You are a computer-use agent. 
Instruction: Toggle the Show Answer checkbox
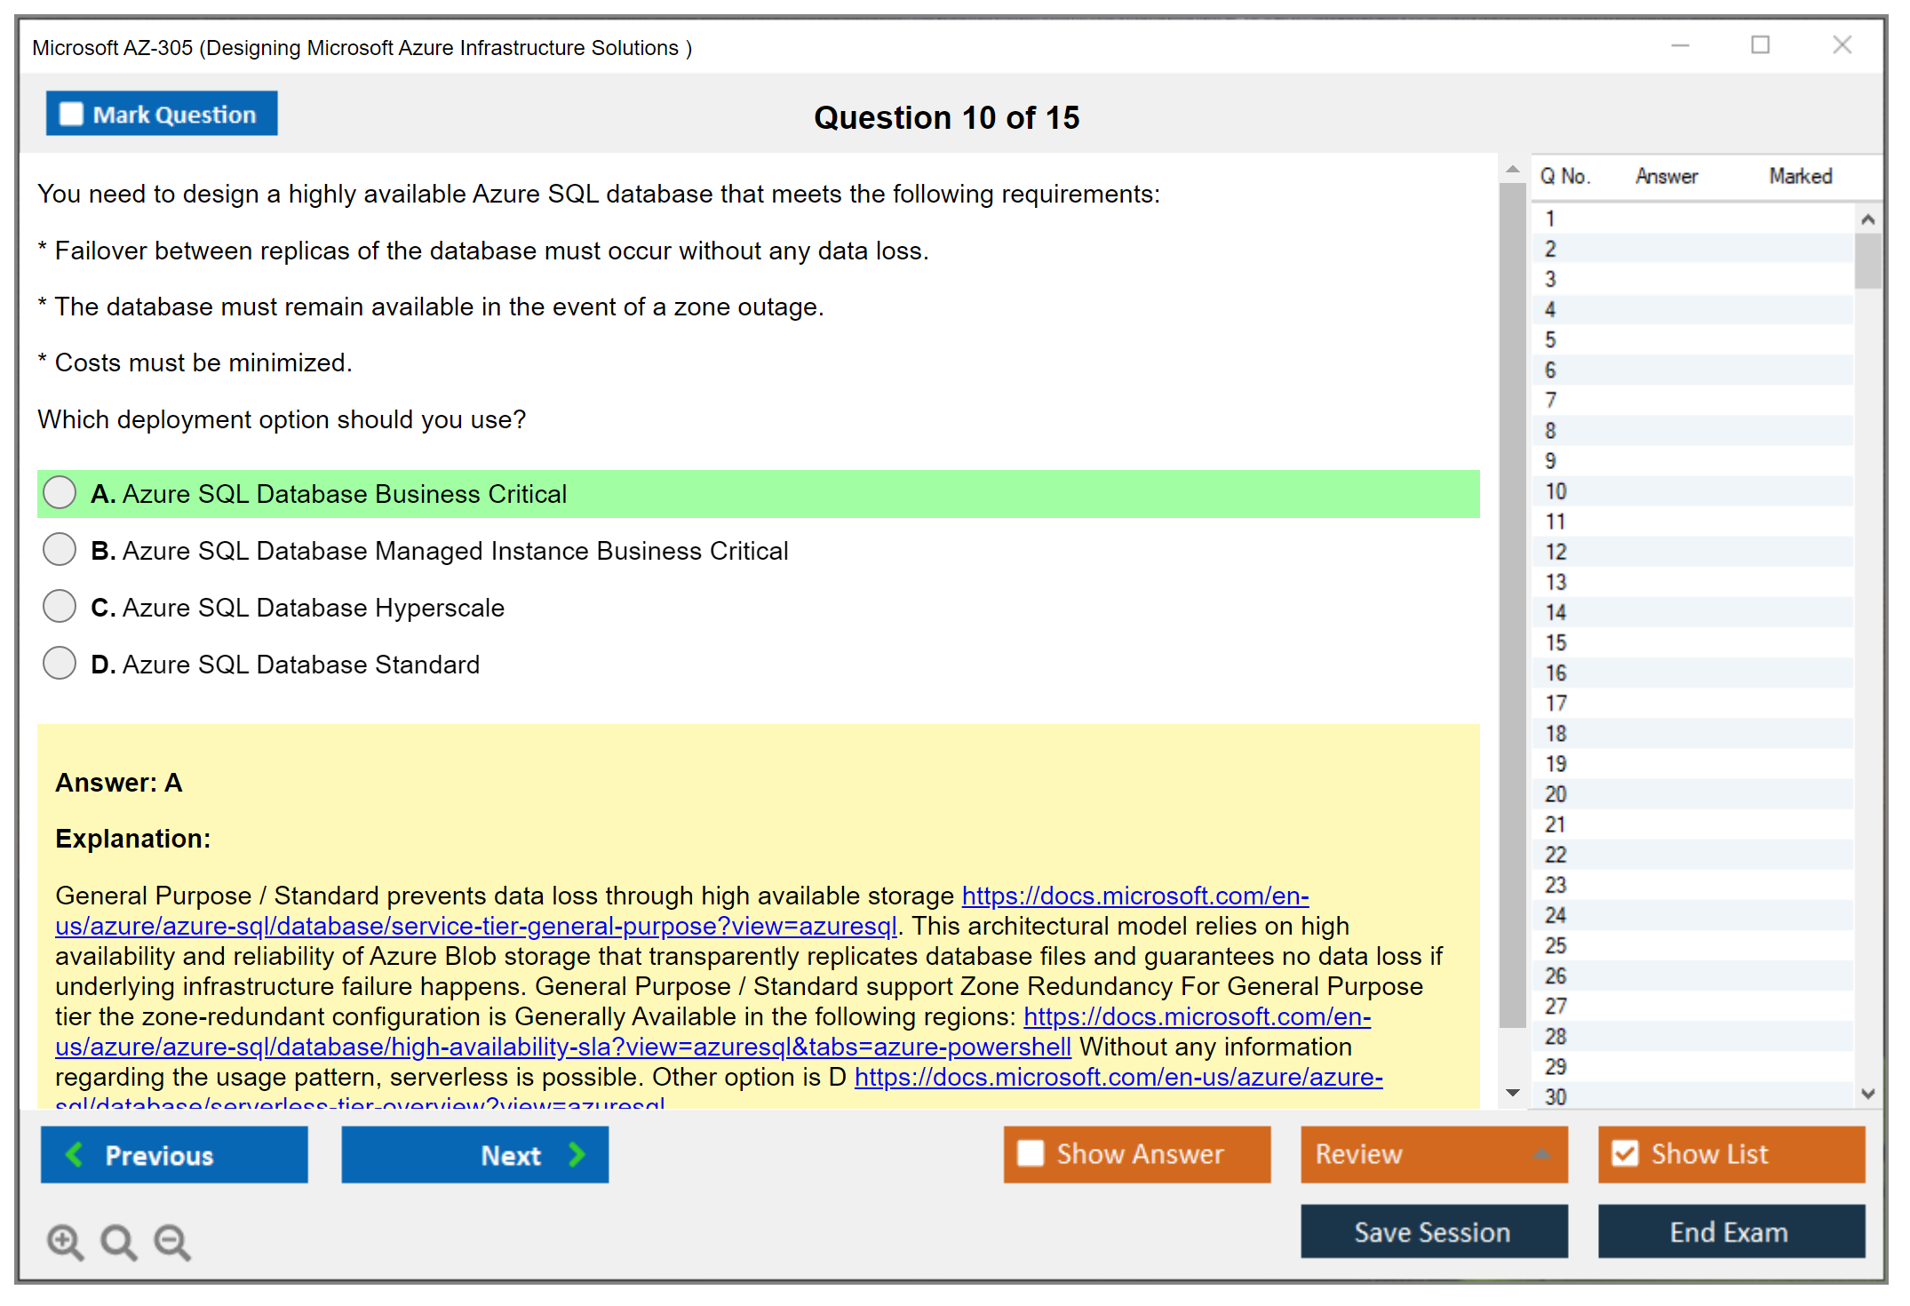1031,1153
